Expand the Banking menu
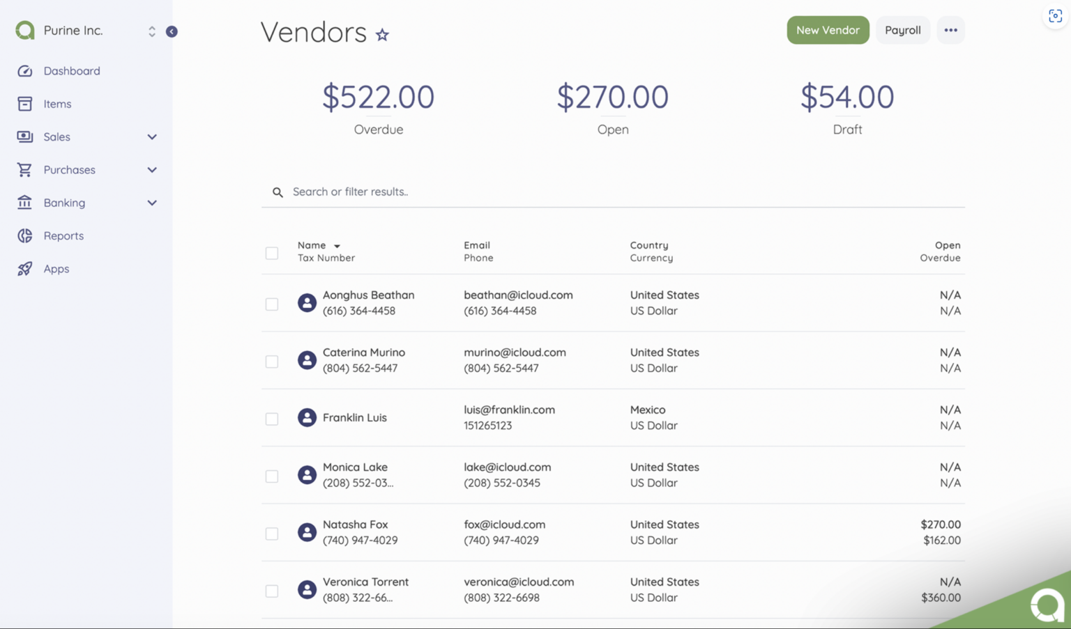The width and height of the screenshot is (1071, 629). pos(151,203)
